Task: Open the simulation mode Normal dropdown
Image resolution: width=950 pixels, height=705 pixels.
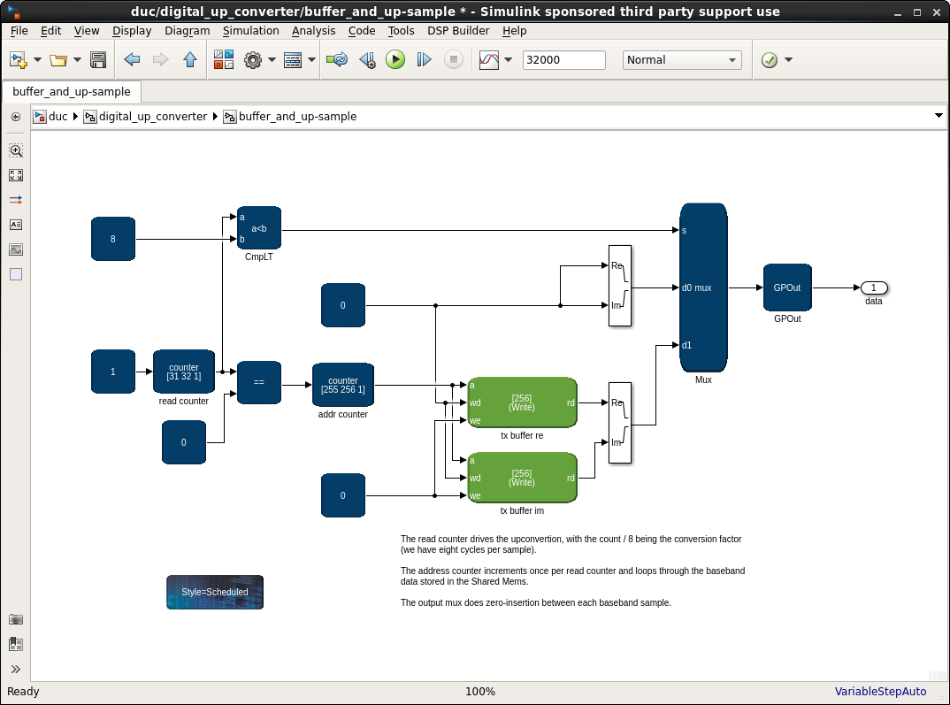Action: (x=682, y=60)
